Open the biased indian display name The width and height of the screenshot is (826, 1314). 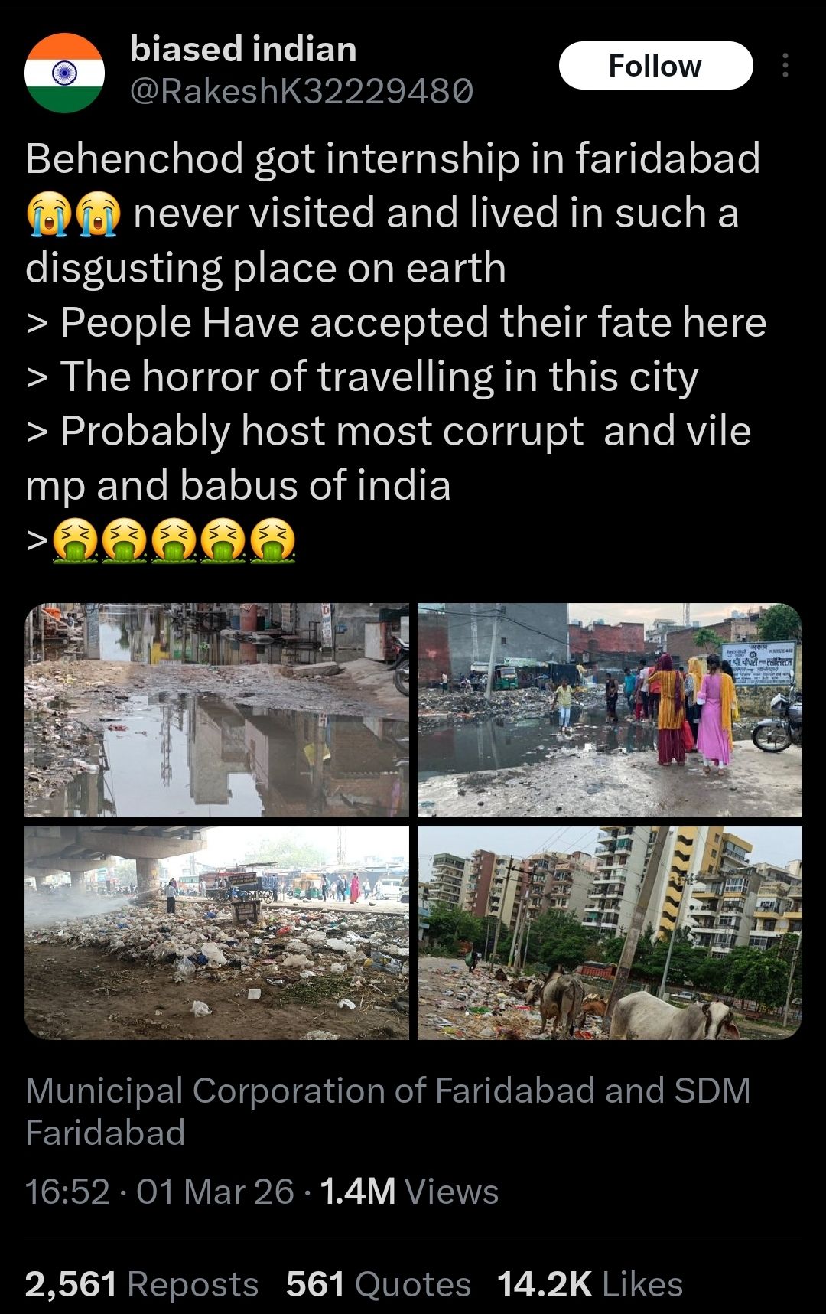point(243,49)
